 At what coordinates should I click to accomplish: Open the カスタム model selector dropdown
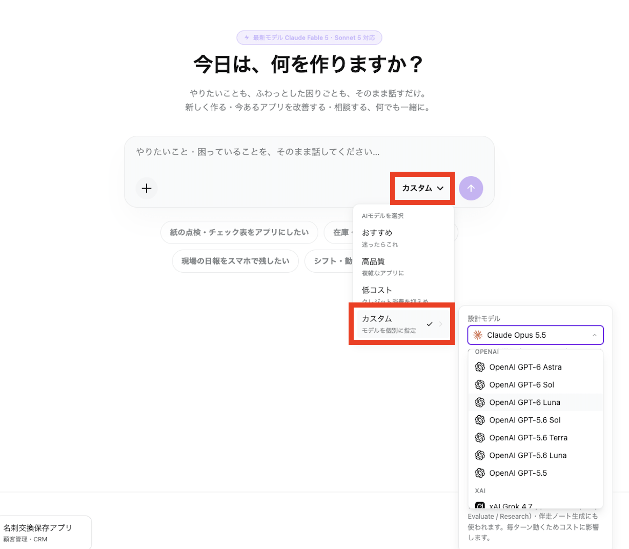click(x=422, y=188)
